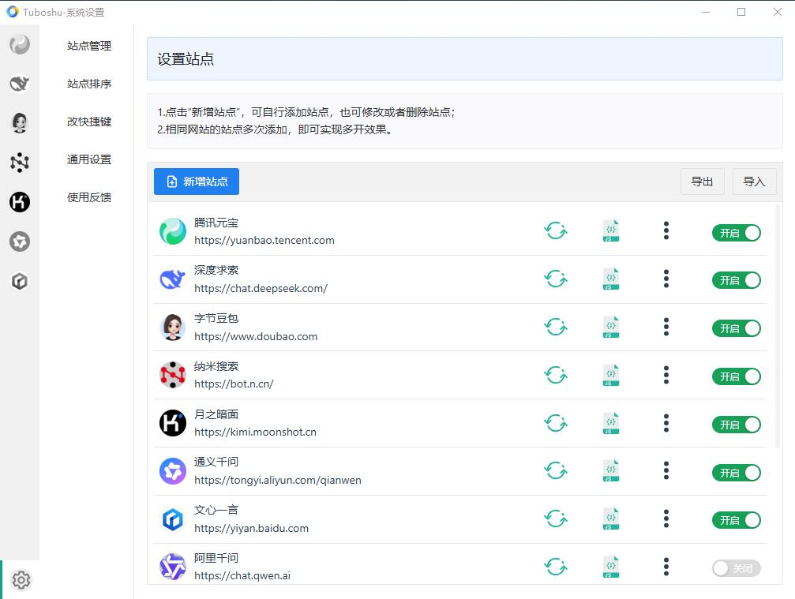Click the 新增站点 button
The height and width of the screenshot is (599, 795).
click(x=197, y=182)
